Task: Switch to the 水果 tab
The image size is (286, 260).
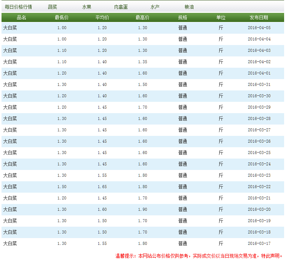Action: 86,7
